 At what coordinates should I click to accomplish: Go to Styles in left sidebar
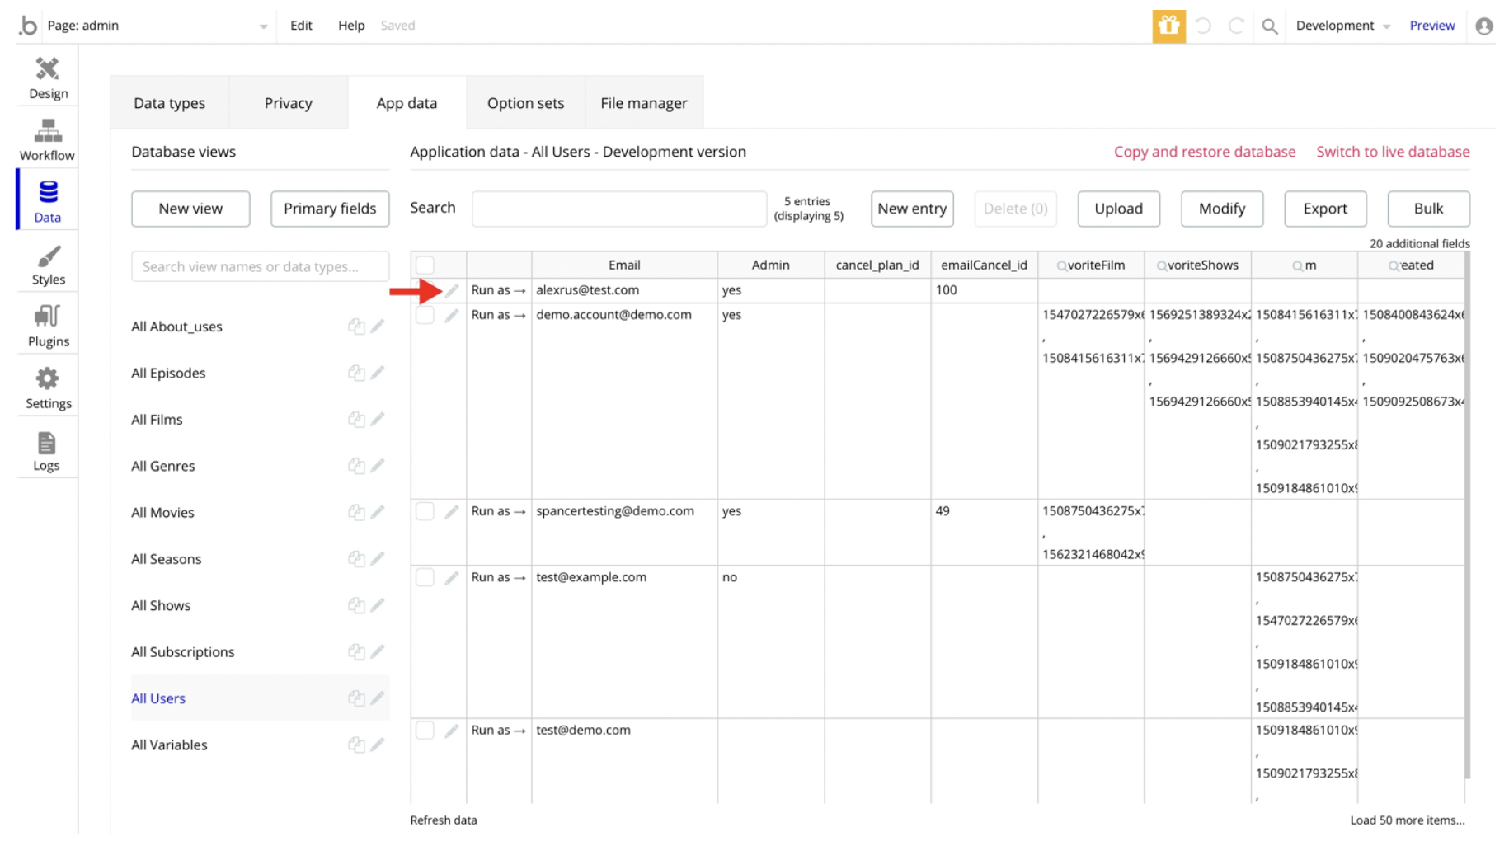pyautogui.click(x=48, y=265)
